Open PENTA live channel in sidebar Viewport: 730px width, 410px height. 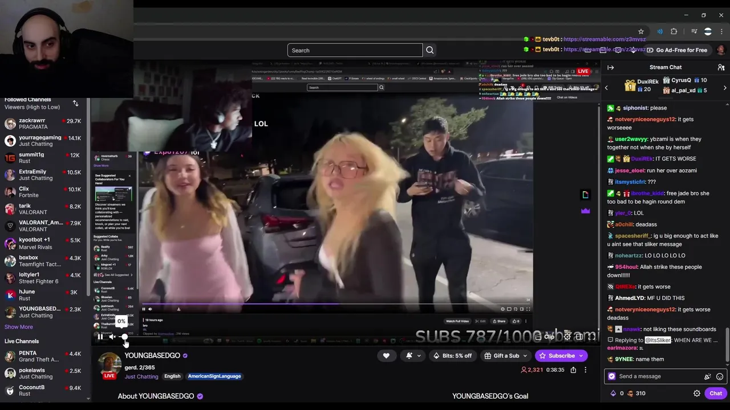(43, 356)
